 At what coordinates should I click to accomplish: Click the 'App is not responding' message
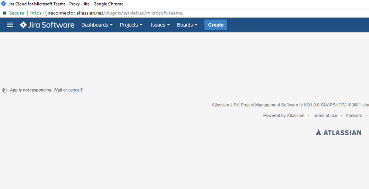click(x=47, y=90)
